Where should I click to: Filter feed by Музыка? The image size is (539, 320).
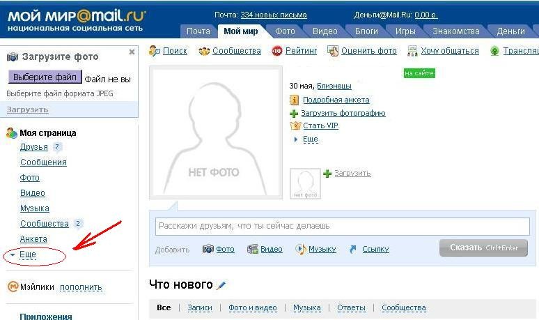click(307, 307)
